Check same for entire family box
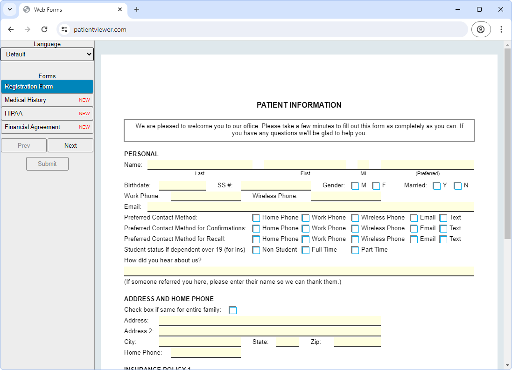The height and width of the screenshot is (370, 512). coord(233,310)
